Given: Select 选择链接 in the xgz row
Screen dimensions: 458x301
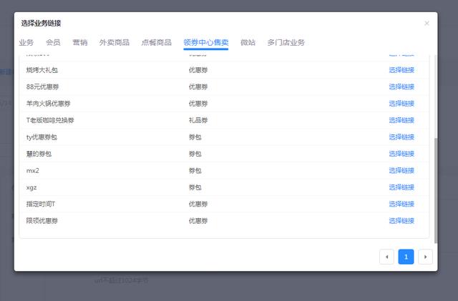Looking at the screenshot, I should [401, 187].
